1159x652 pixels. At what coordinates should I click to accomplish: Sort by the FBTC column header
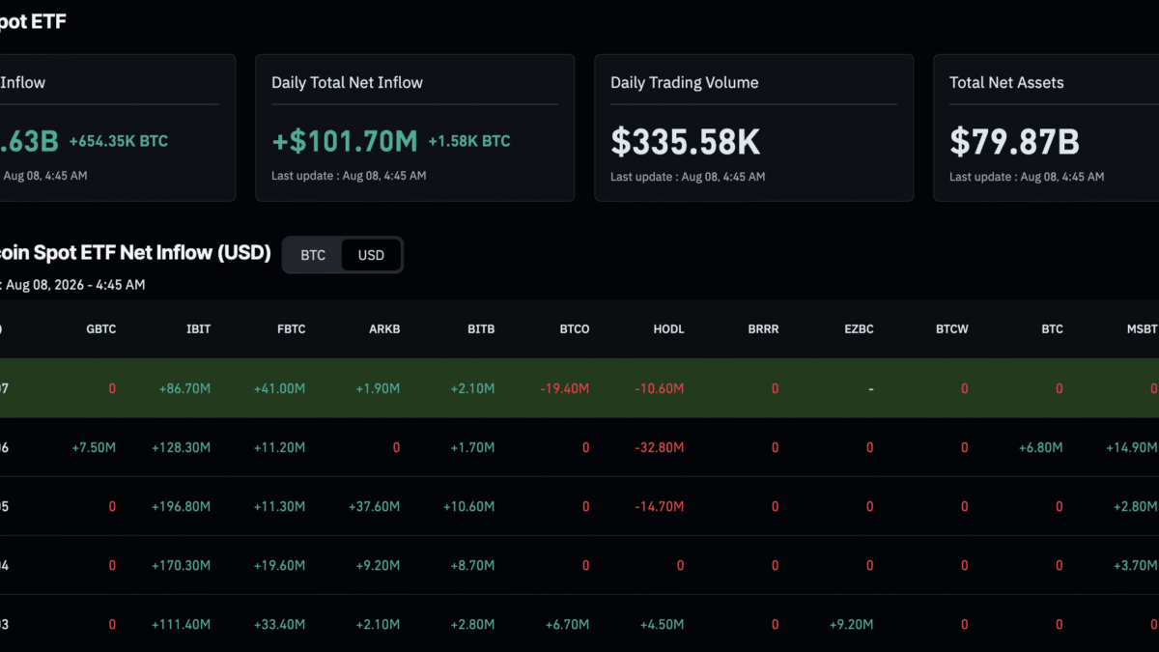click(291, 329)
